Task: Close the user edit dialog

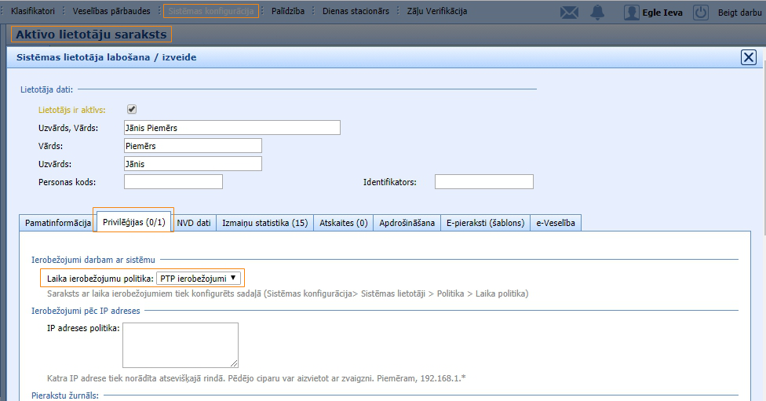Action: [x=749, y=57]
